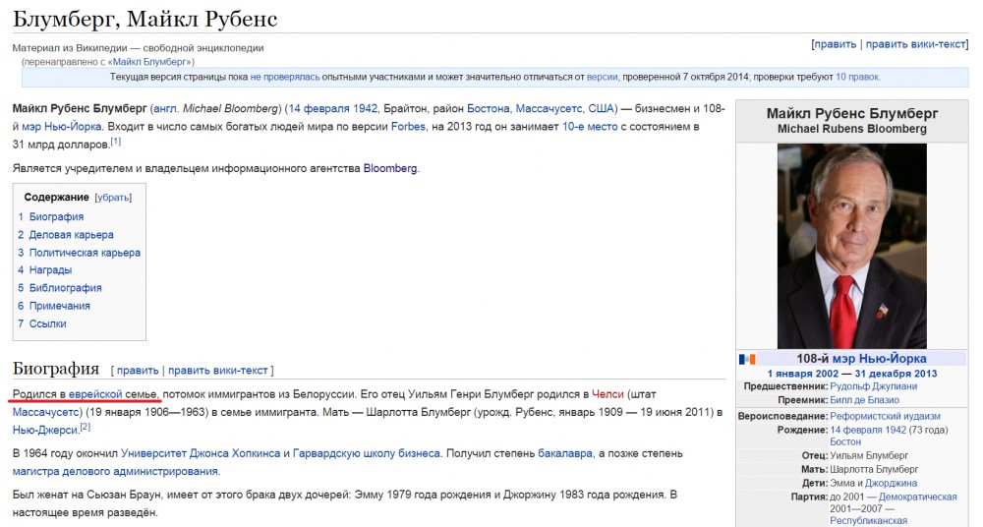This screenshot has width=983, height=527.
Task: Open 'Массачусетс' link in intro sentence
Action: [549, 108]
